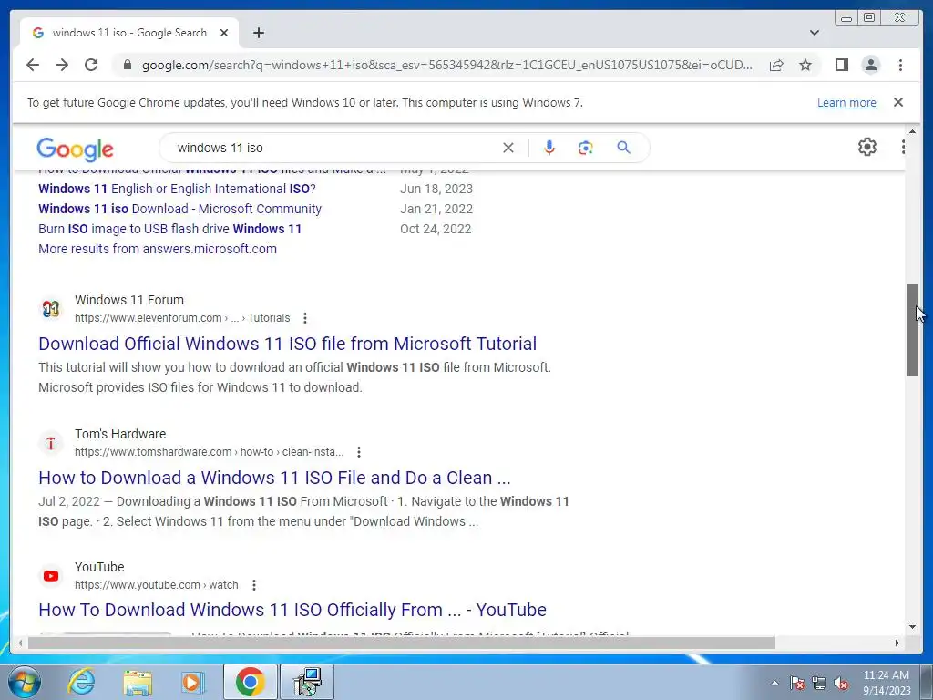Click the Google logo

tap(75, 149)
